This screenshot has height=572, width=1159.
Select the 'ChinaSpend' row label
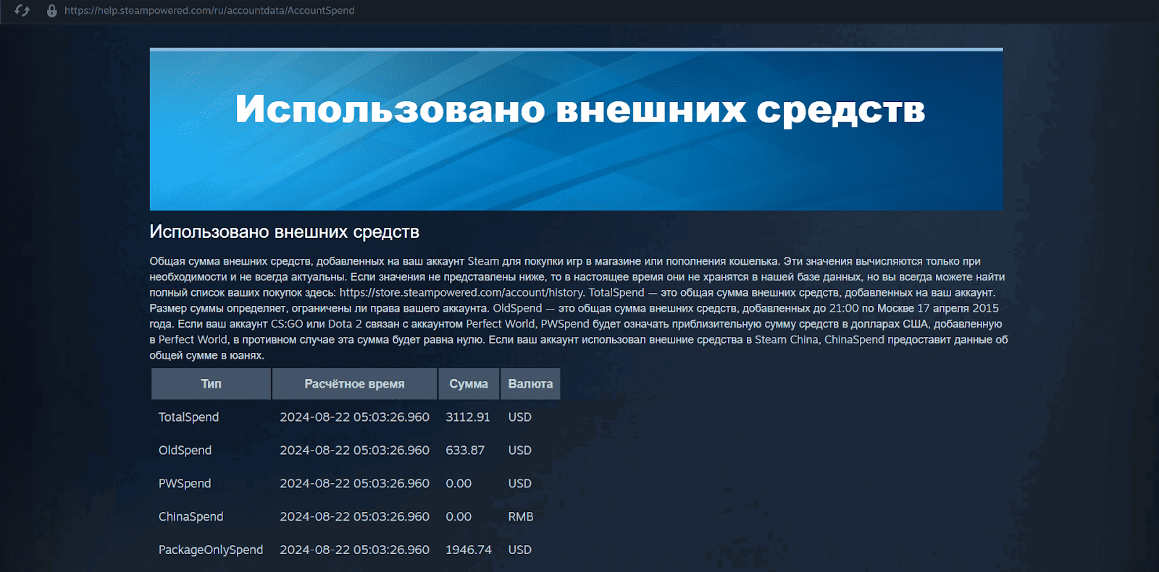[x=191, y=517]
